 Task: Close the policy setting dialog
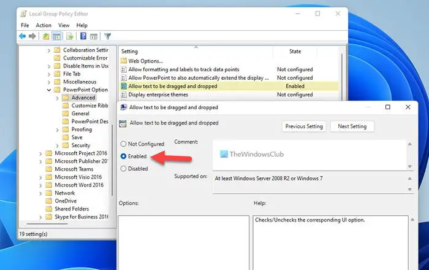click(x=408, y=107)
